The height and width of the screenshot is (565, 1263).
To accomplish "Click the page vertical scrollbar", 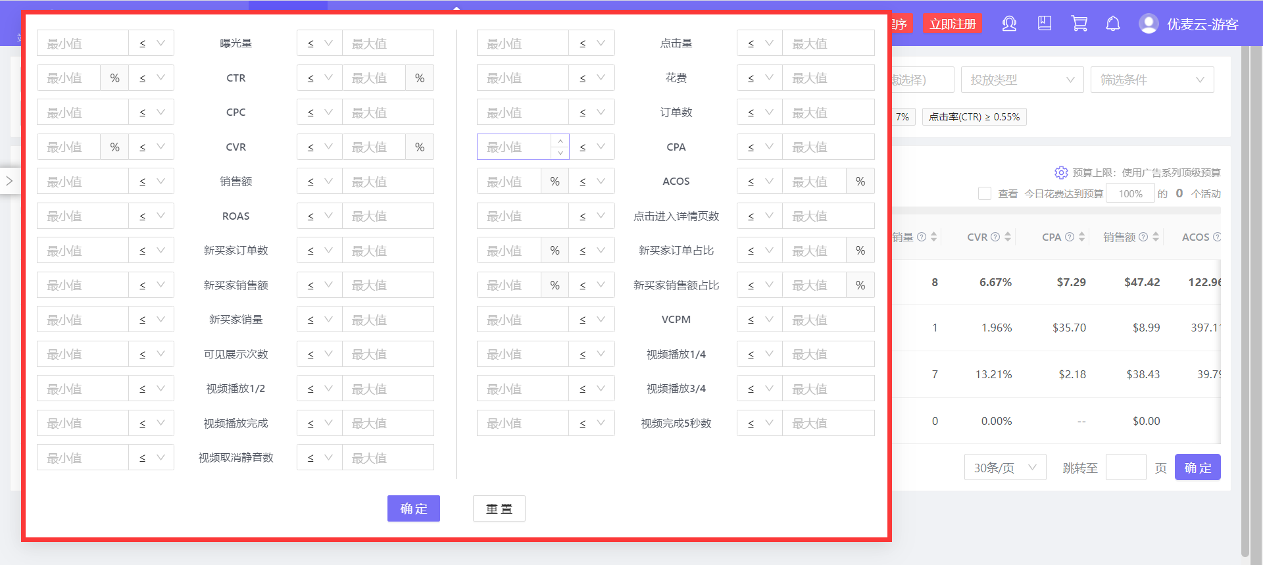I will [1245, 301].
